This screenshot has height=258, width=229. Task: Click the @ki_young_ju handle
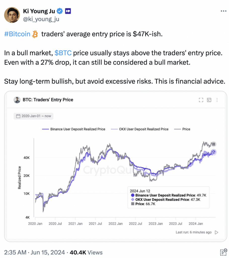click(x=41, y=19)
